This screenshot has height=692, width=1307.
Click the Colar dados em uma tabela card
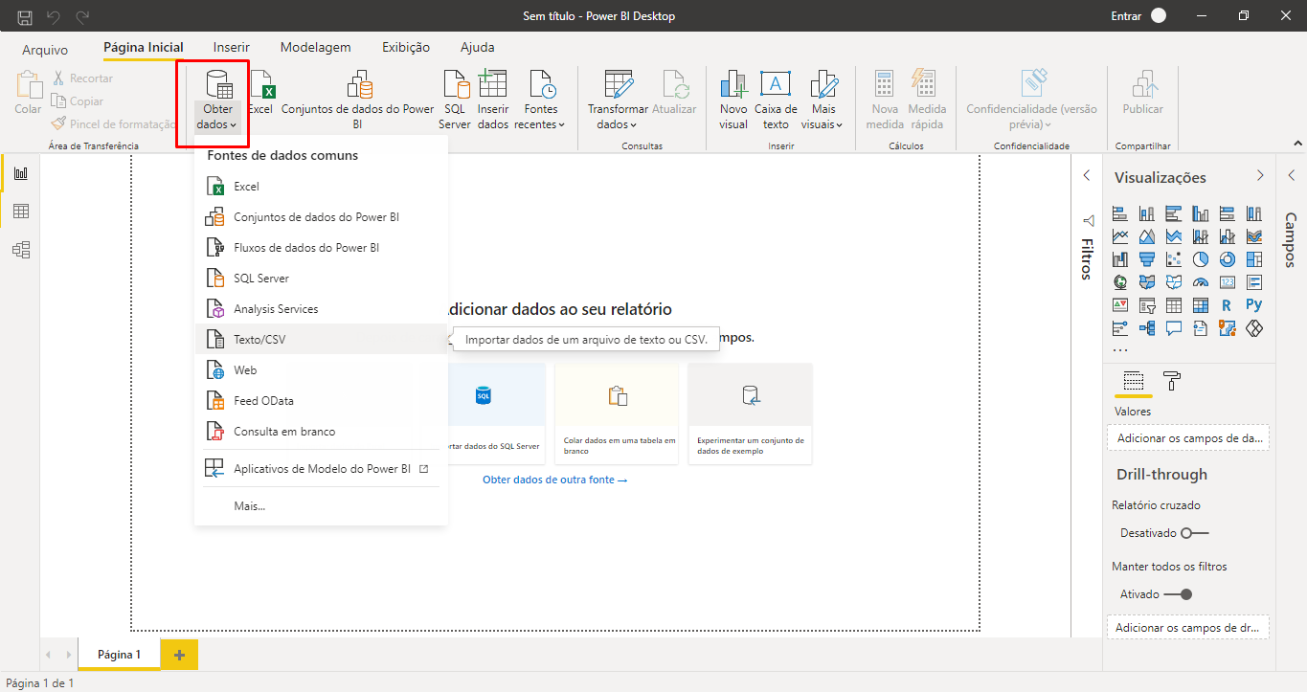(617, 413)
